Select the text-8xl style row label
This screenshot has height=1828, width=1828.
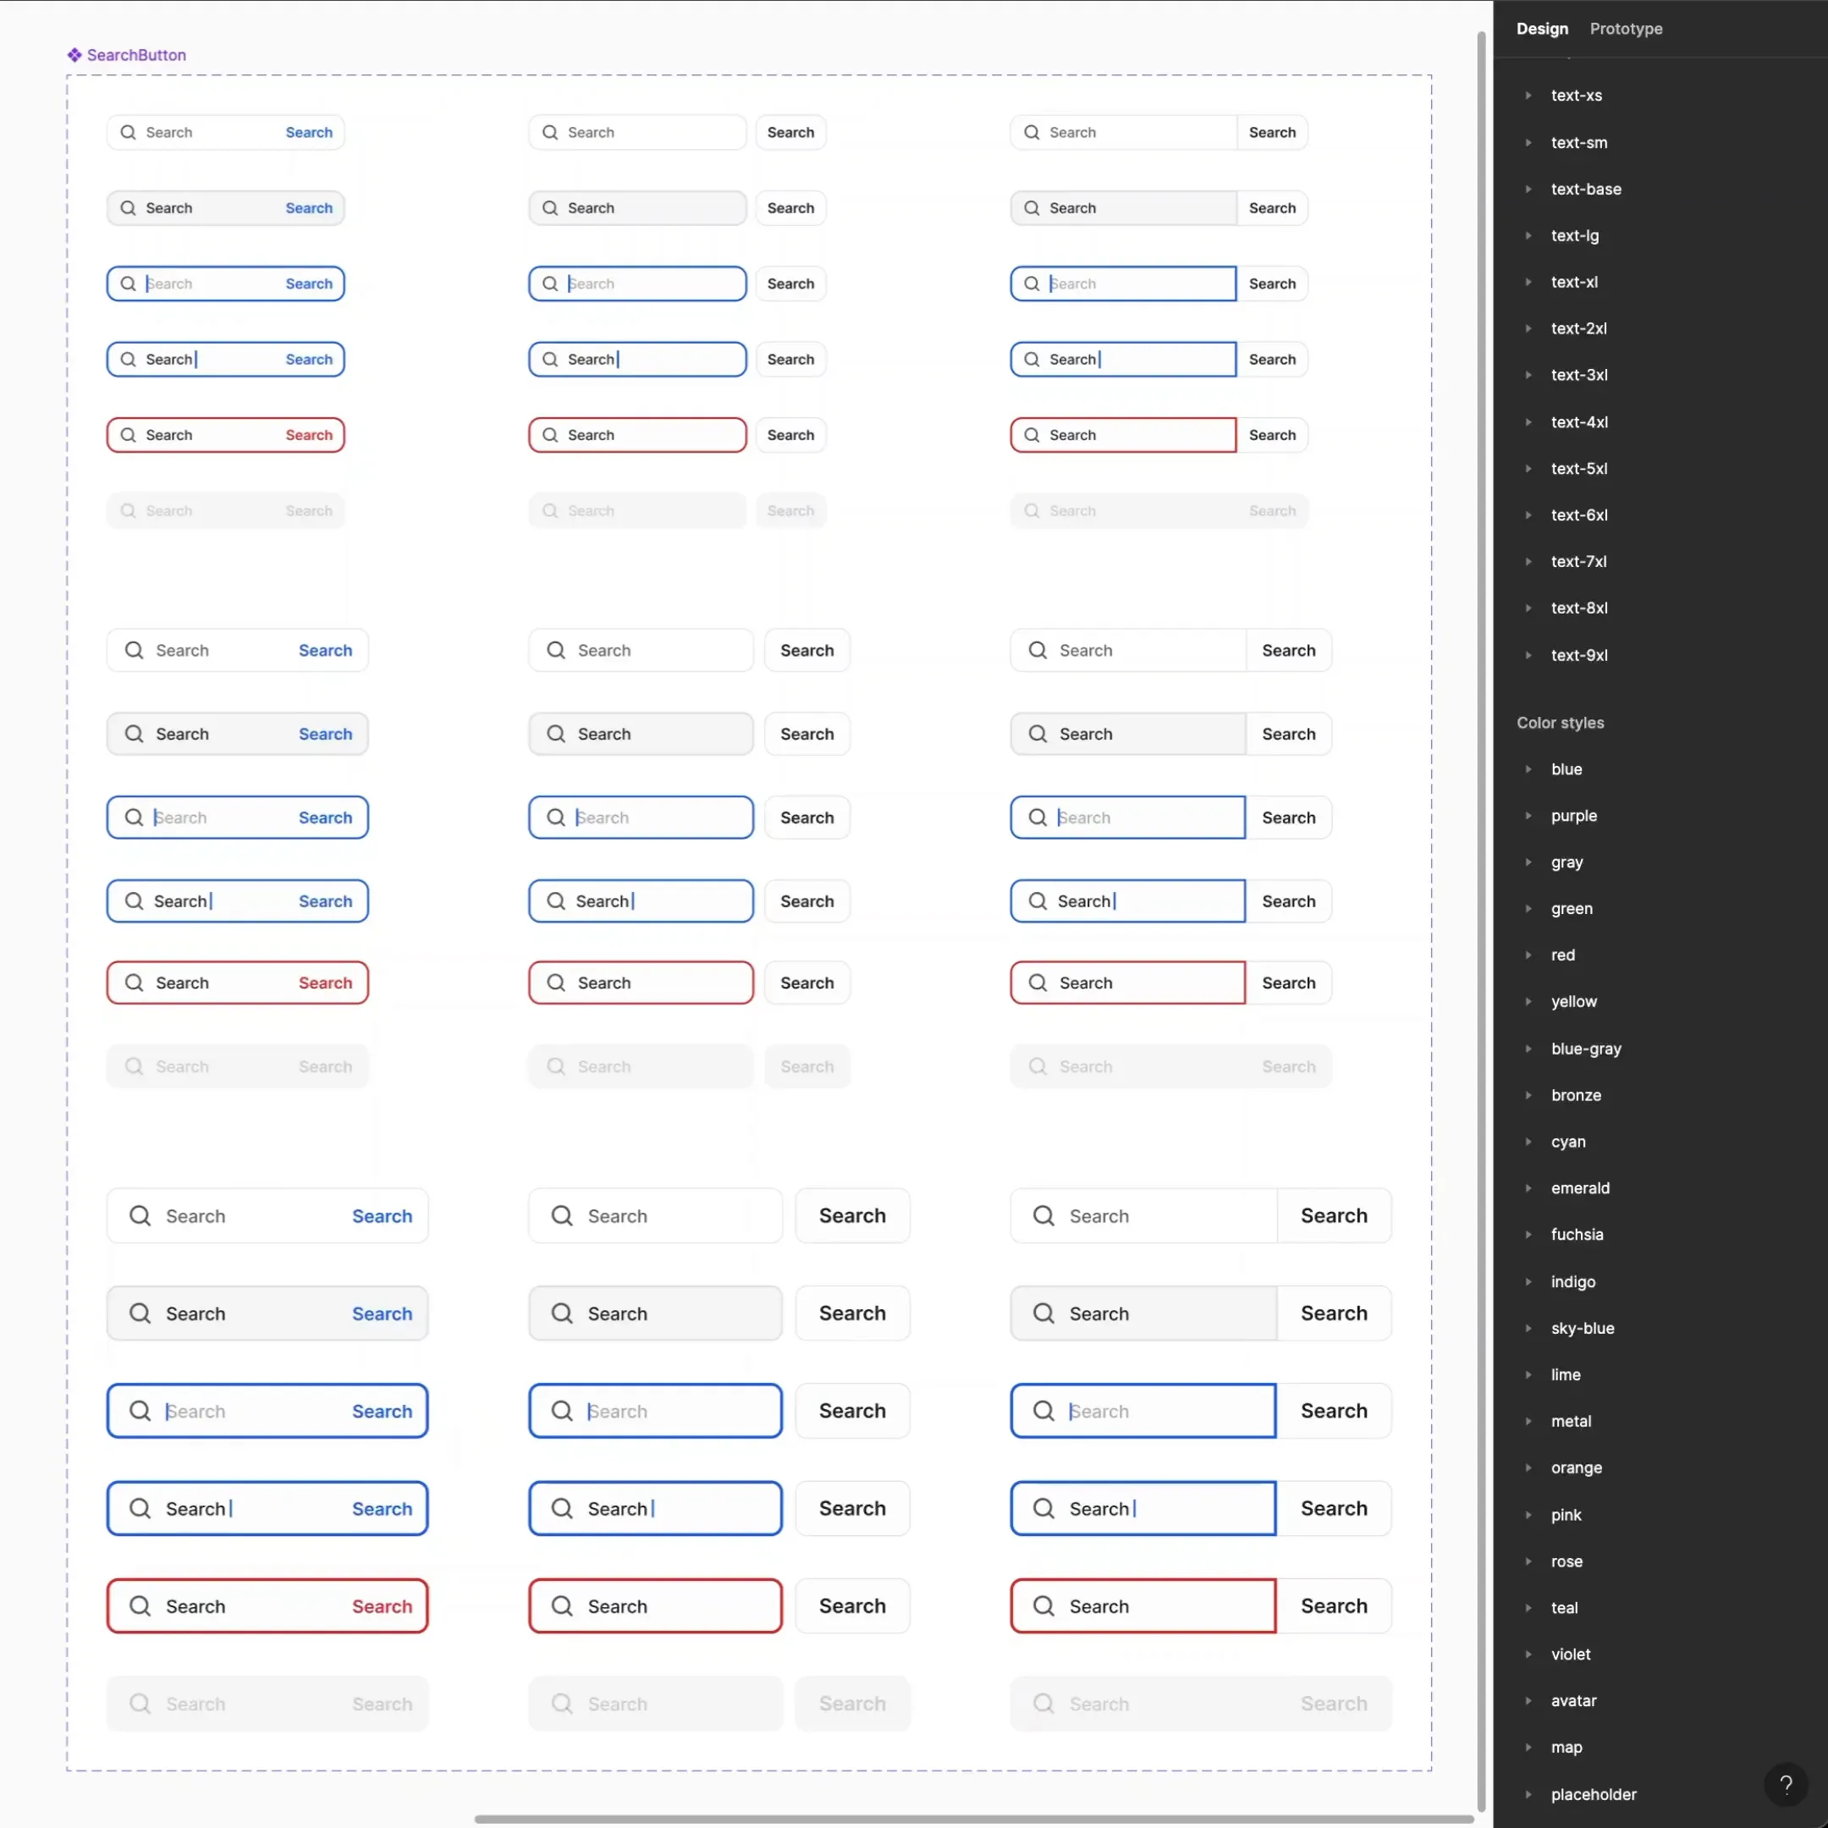pos(1579,608)
